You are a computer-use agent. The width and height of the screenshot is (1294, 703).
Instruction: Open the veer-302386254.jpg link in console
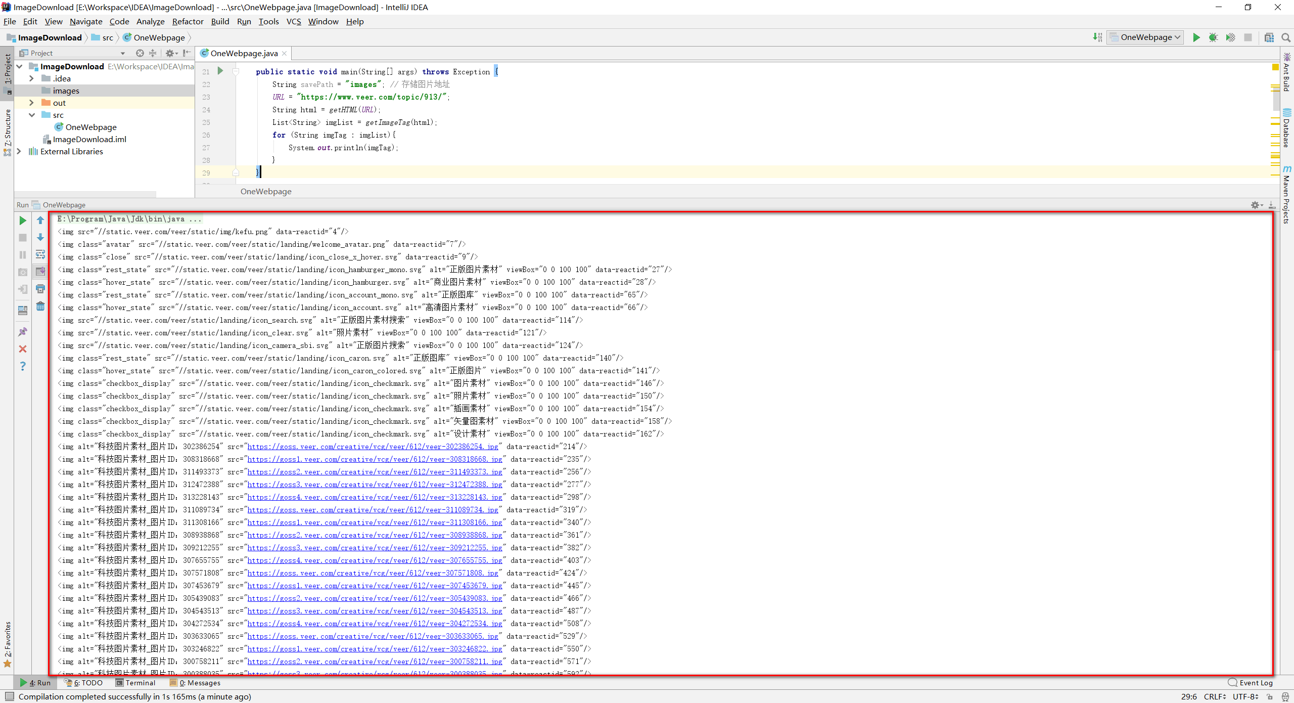point(373,447)
